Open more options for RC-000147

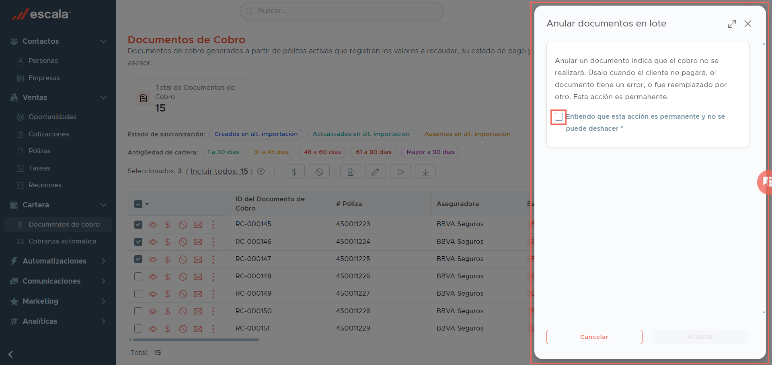coord(213,260)
